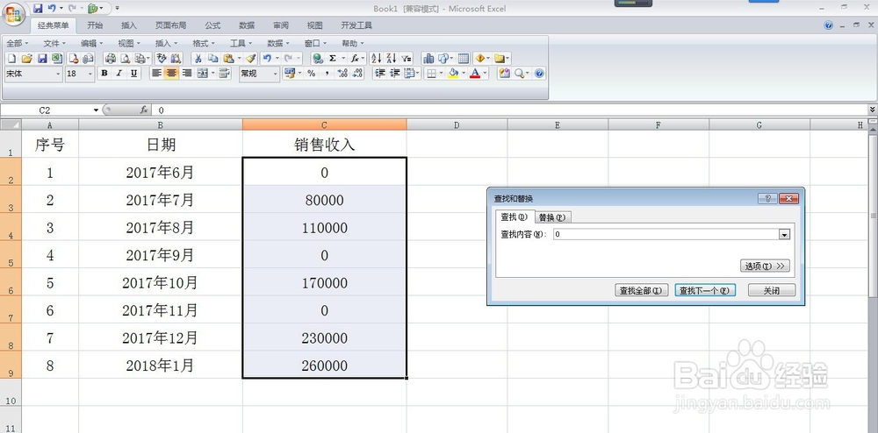Image resolution: width=878 pixels, height=433 pixels.
Task: Click the Copy icon
Action: (213, 58)
